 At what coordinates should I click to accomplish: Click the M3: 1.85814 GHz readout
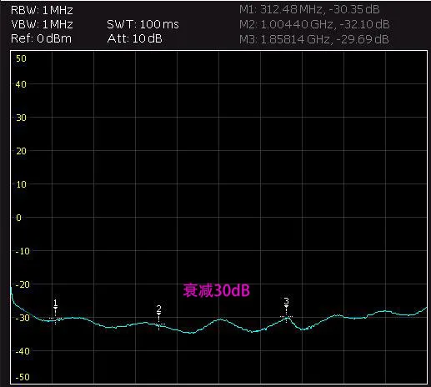[313, 39]
